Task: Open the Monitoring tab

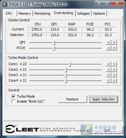Action: [x=42, y=13]
